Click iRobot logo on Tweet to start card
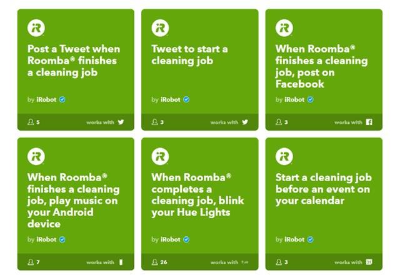This screenshot has height=275, width=397. (x=160, y=28)
